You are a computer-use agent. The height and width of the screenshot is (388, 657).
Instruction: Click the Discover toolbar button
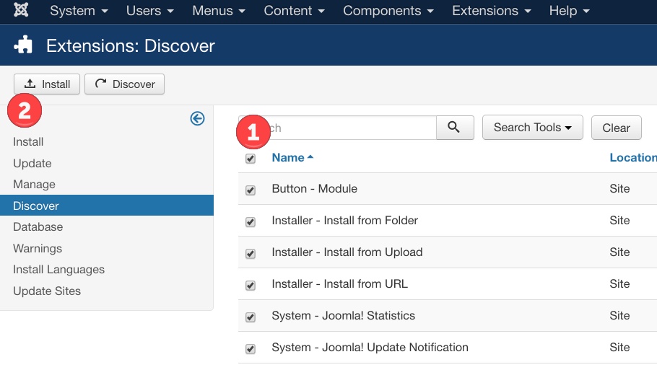tap(124, 84)
